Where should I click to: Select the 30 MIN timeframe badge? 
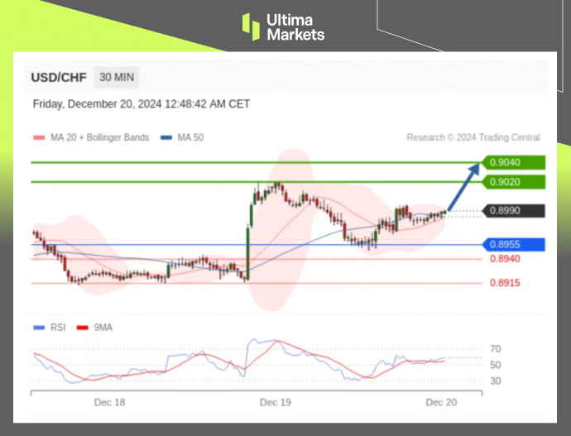[117, 78]
